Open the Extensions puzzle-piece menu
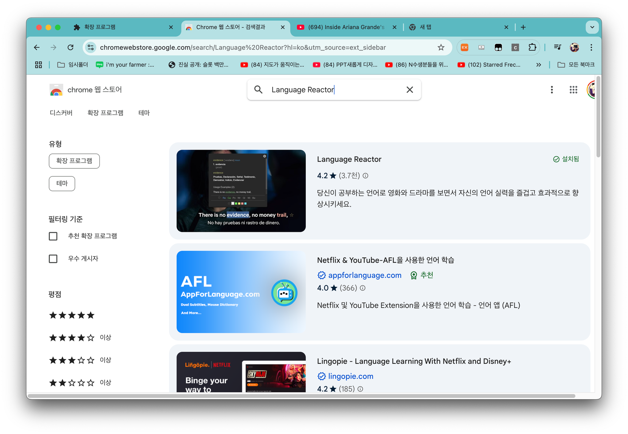Viewport: 628px width, 434px height. (532, 47)
